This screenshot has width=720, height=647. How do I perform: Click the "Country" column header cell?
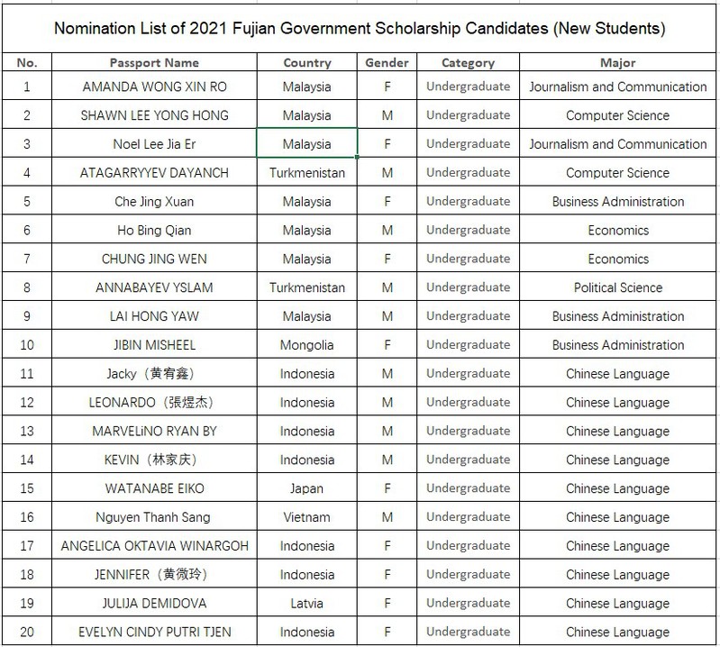click(306, 63)
